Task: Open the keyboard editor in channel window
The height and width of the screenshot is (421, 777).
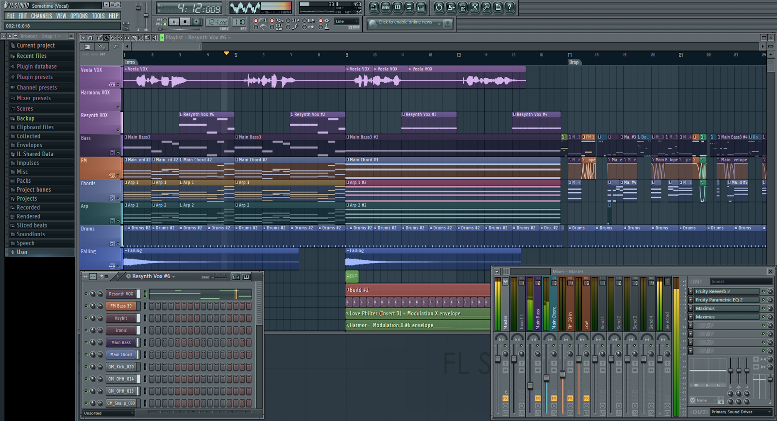Action: click(246, 277)
